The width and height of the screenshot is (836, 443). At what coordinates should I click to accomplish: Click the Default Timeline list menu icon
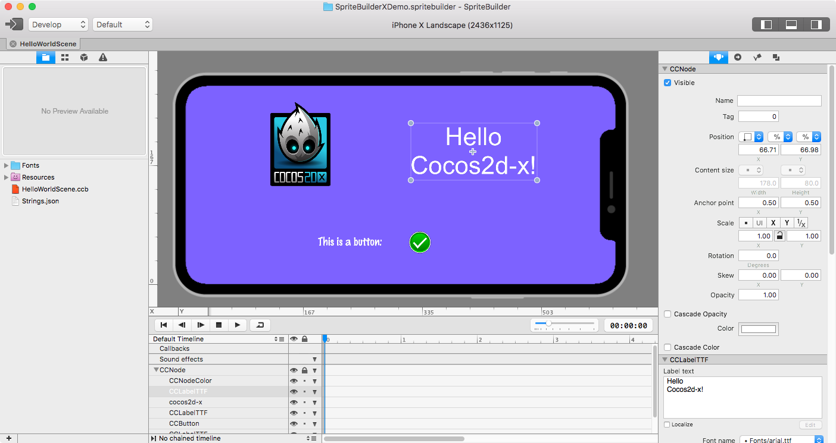pyautogui.click(x=280, y=339)
